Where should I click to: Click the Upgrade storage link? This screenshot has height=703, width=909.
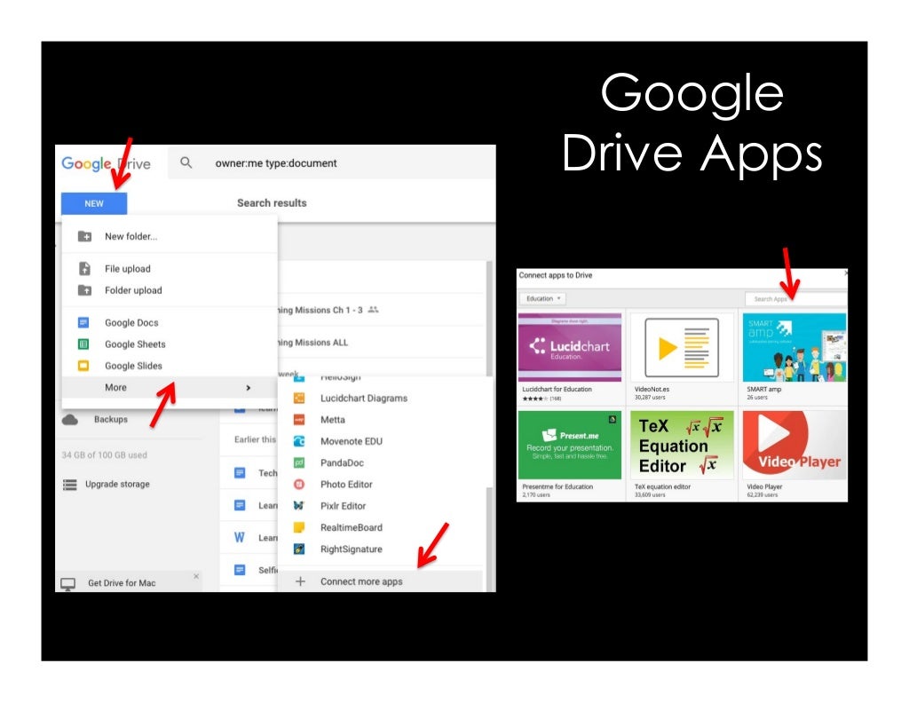tap(117, 484)
